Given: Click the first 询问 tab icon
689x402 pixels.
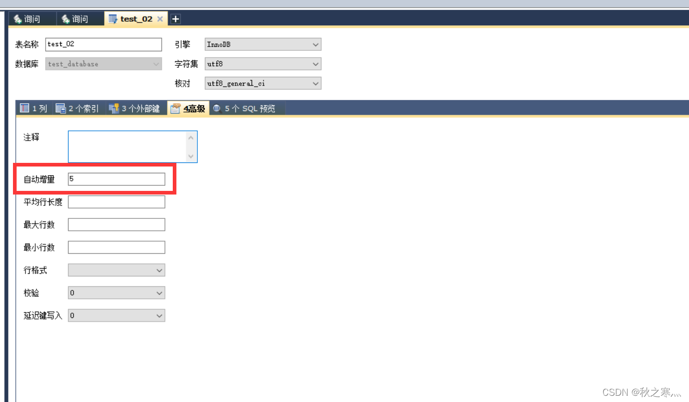Looking at the screenshot, I should (18, 19).
